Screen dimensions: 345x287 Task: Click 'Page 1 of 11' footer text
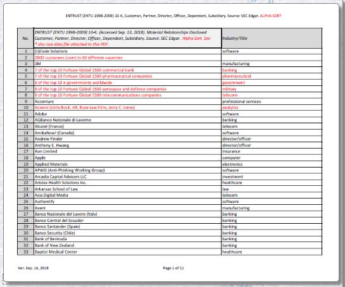pyautogui.click(x=173, y=268)
